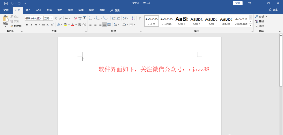Screen dimensions: 283x135
Task: Click the character border A icon
Action: coord(84,18)
